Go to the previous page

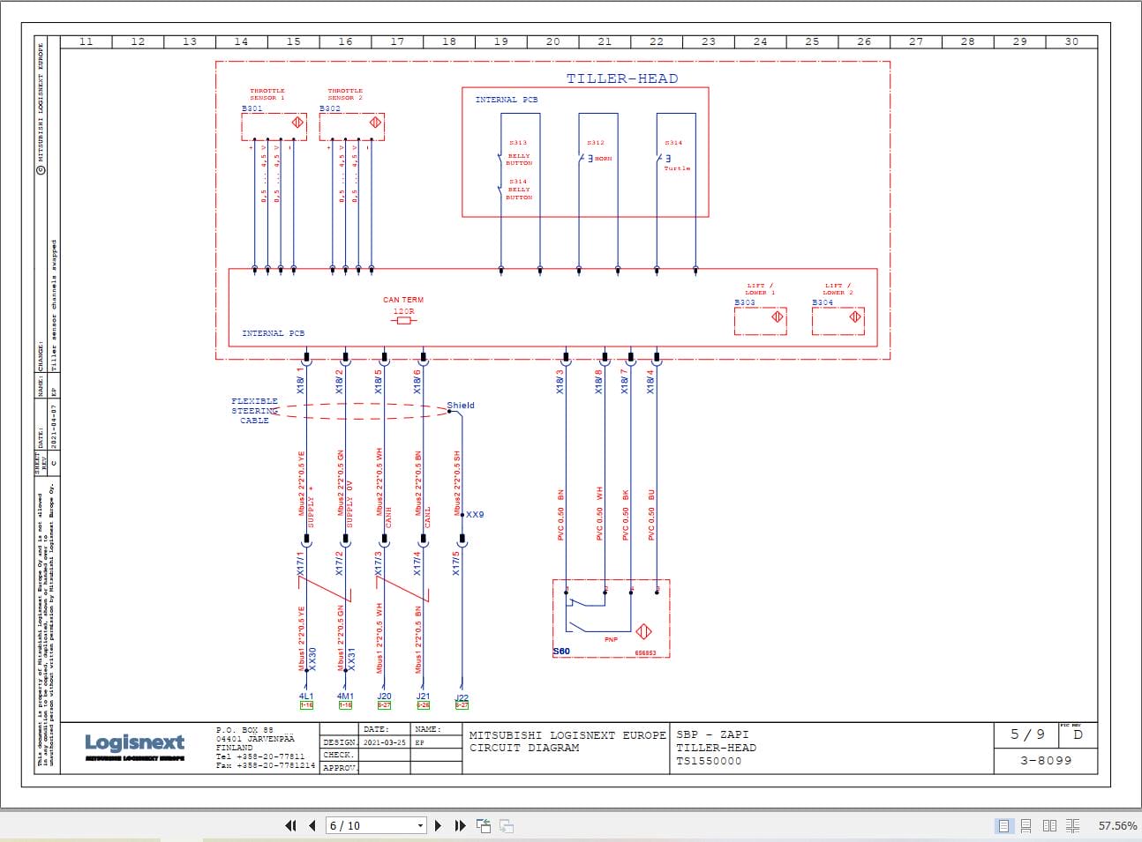(312, 825)
